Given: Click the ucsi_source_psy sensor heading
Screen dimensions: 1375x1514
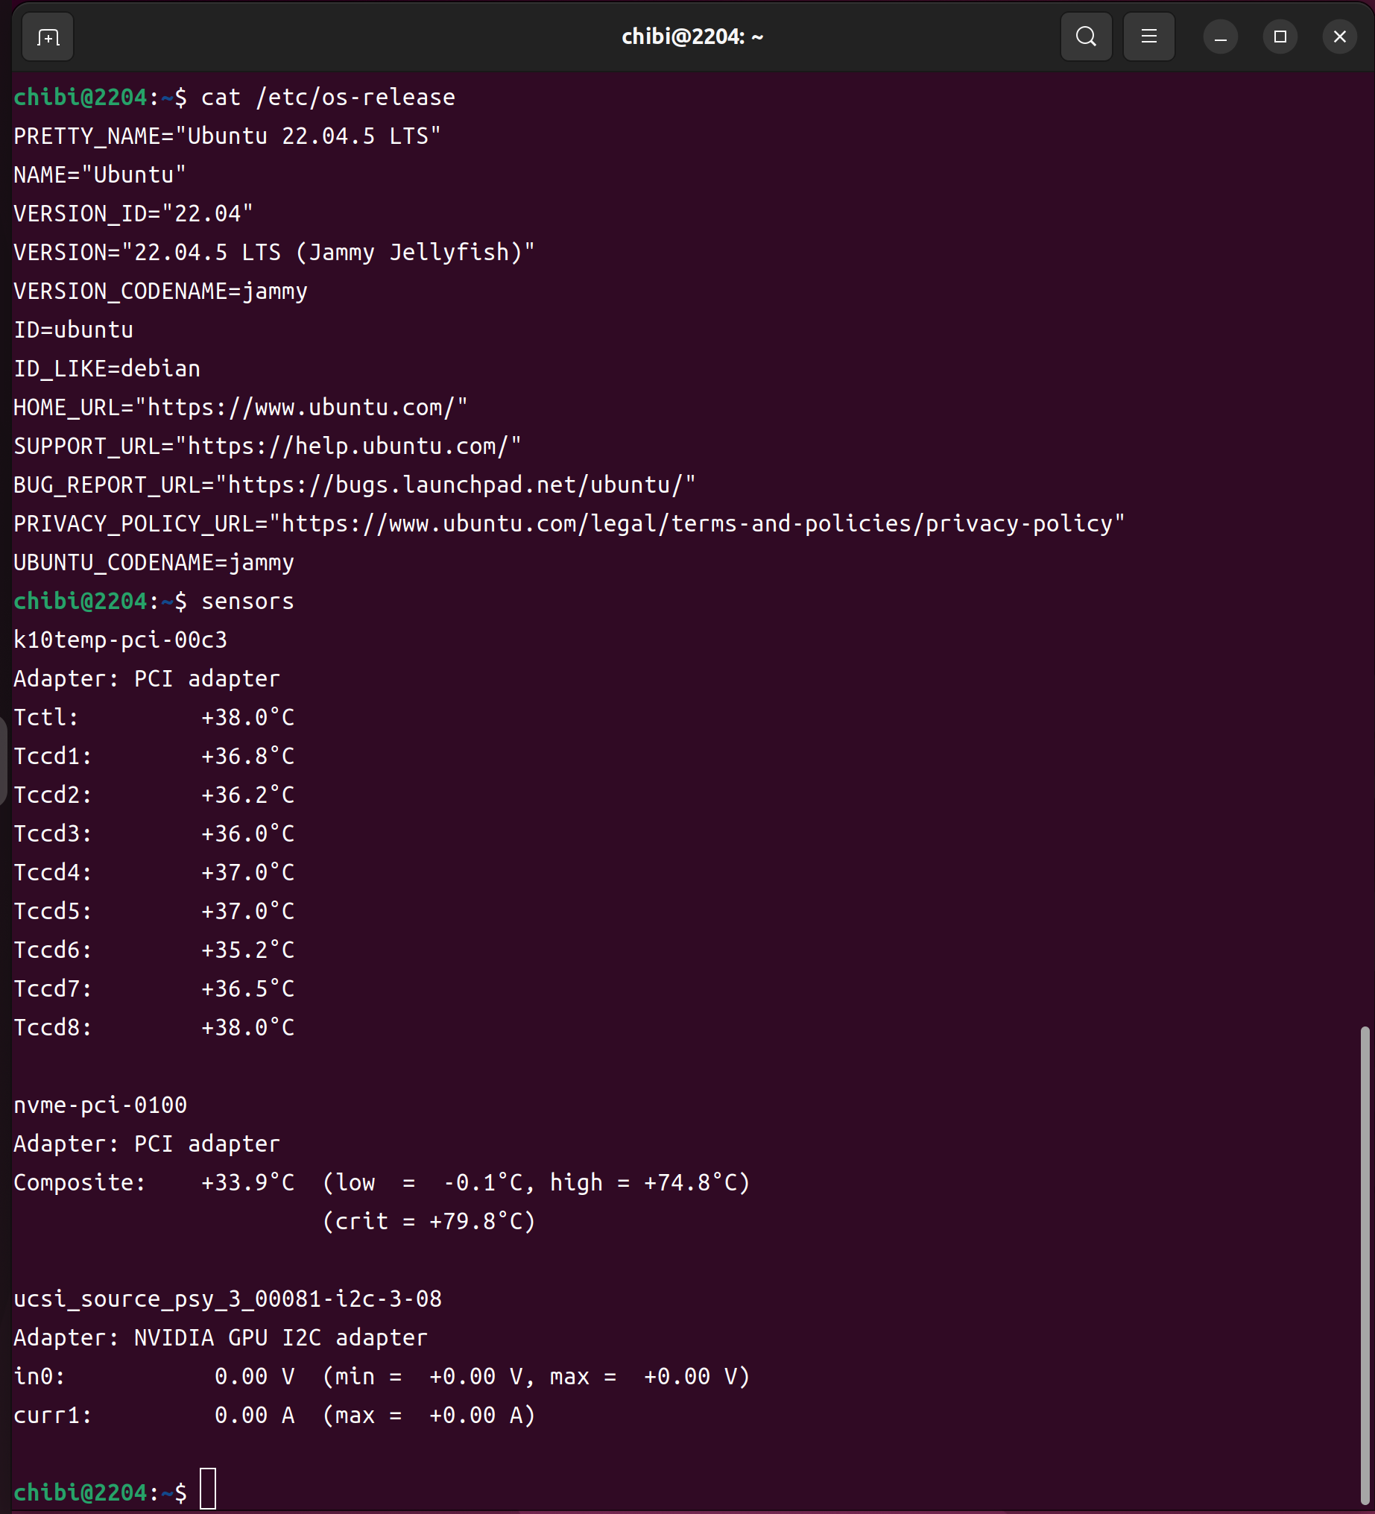Looking at the screenshot, I should [x=227, y=1299].
